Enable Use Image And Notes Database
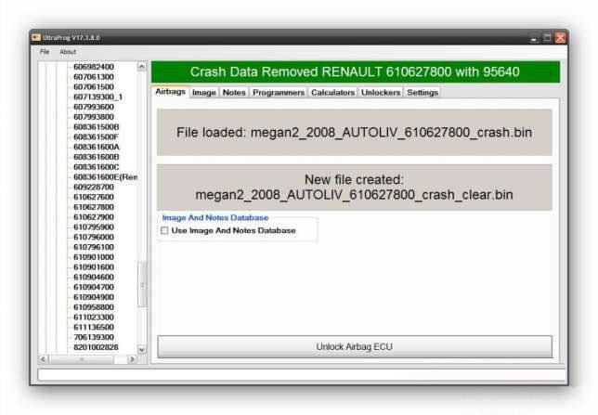 pos(165,230)
